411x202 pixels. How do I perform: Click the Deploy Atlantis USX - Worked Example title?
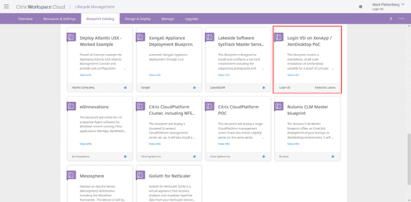point(101,41)
